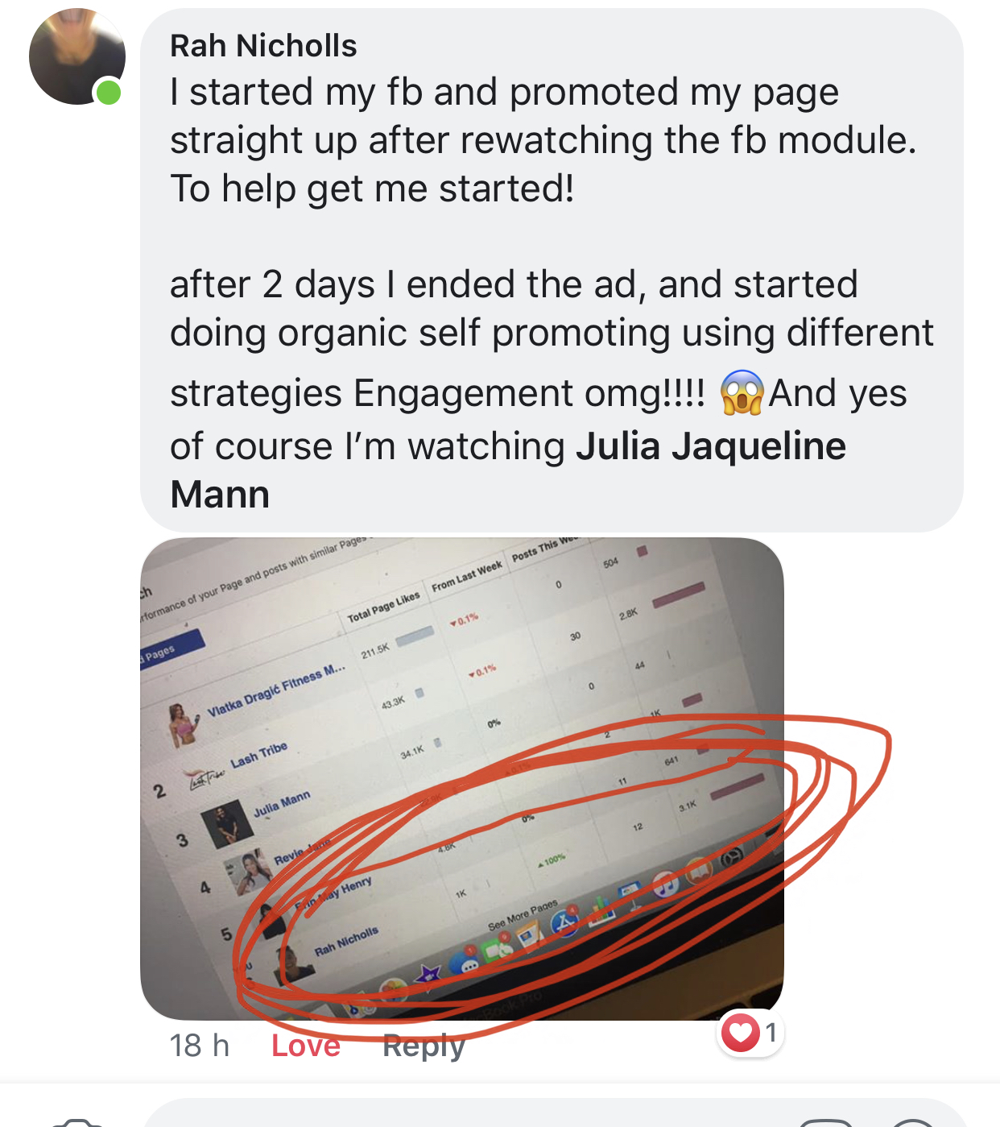Image resolution: width=1000 pixels, height=1127 pixels.
Task: Love this comment
Action: (305, 1046)
